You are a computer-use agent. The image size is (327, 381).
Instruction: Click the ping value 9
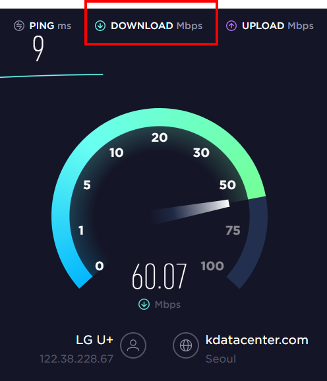click(38, 48)
